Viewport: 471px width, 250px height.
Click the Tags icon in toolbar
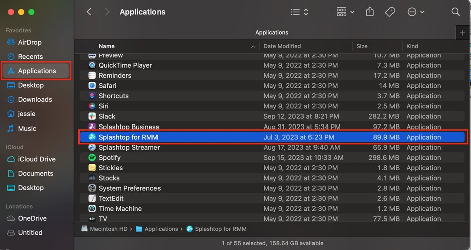pyautogui.click(x=390, y=12)
